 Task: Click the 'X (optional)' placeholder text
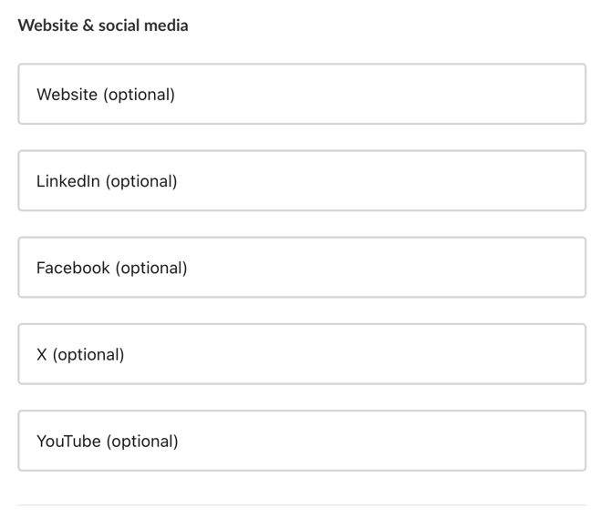[80, 354]
